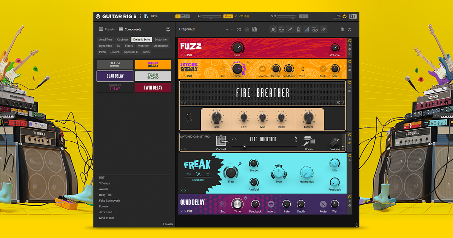Enable the Gate toggle on the input section
Image resolution: width=453 pixels, height=238 pixels.
point(228,16)
